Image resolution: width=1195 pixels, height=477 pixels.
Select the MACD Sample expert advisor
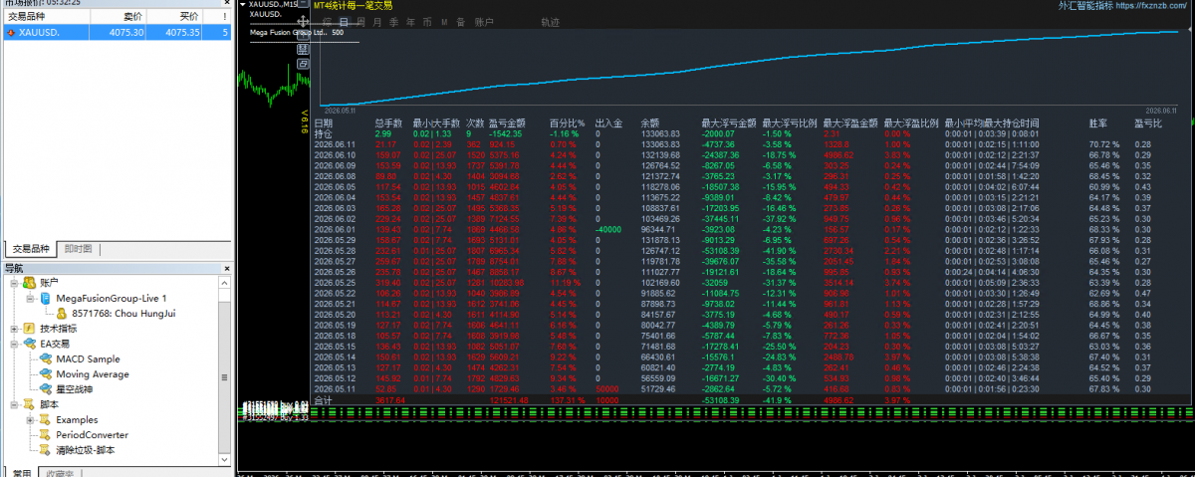[88, 358]
